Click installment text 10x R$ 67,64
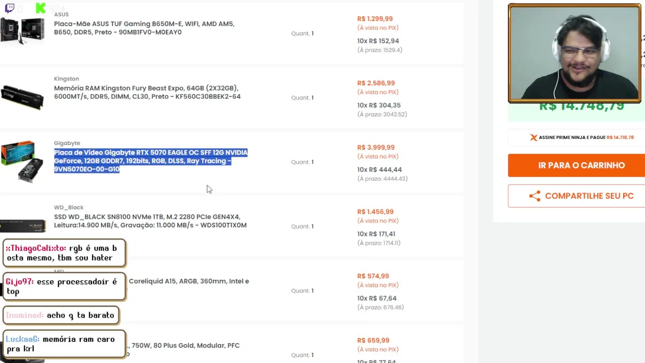The height and width of the screenshot is (363, 645). coord(377,298)
